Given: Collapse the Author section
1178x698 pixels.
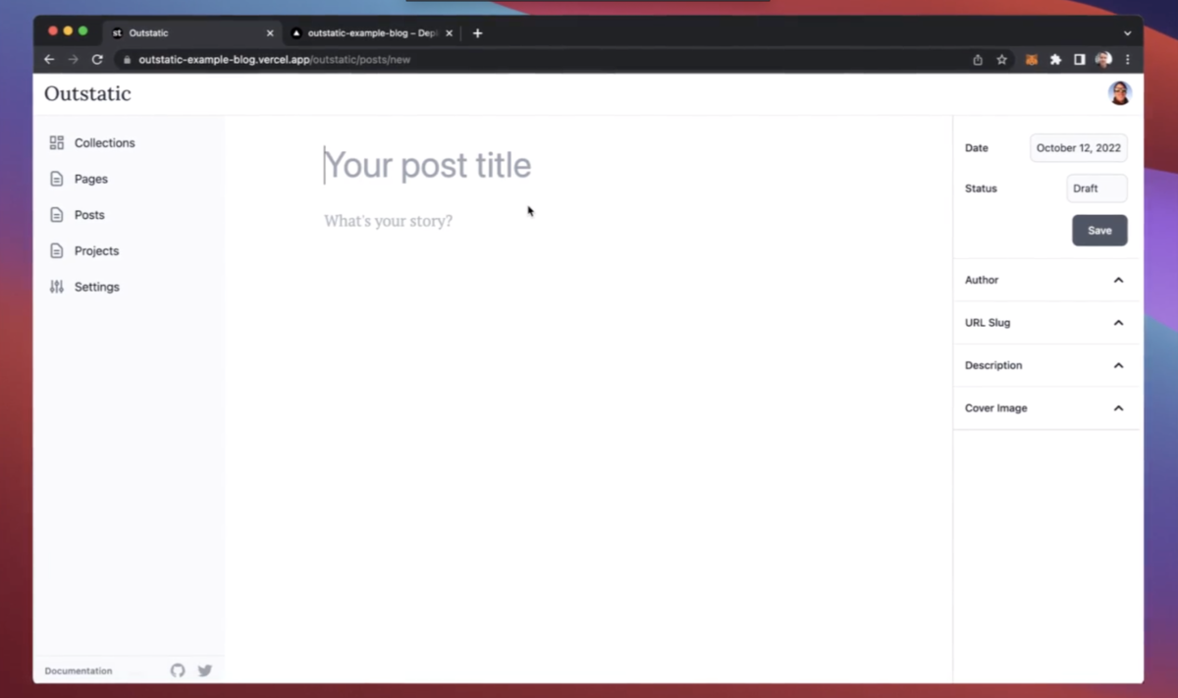Looking at the screenshot, I should click(1118, 280).
